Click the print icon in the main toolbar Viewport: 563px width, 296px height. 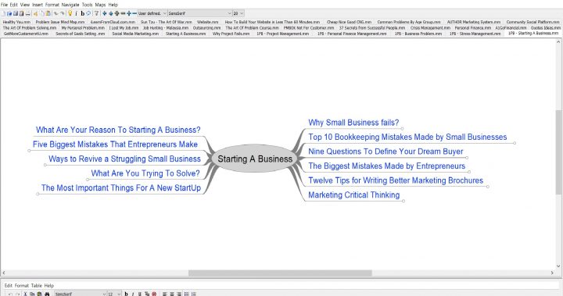27,13
